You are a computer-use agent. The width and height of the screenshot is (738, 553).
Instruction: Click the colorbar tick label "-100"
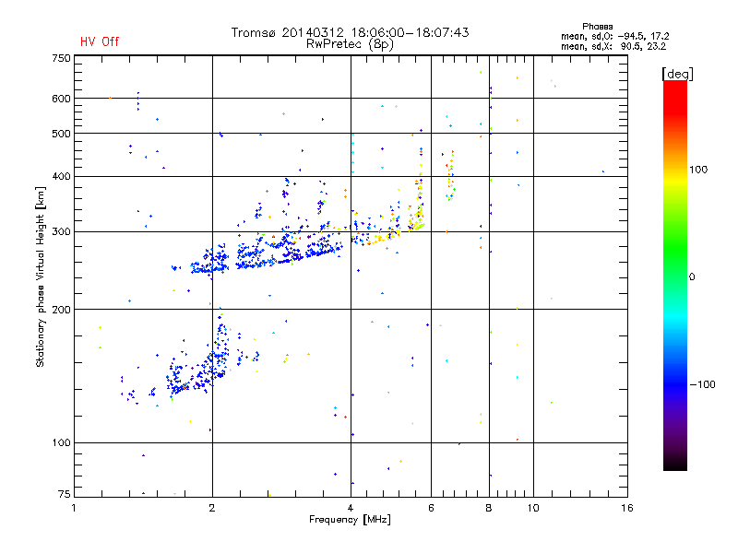tap(703, 384)
